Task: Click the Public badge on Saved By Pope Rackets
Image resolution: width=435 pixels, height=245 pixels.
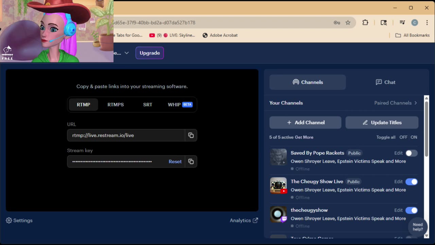Action: pos(354,153)
